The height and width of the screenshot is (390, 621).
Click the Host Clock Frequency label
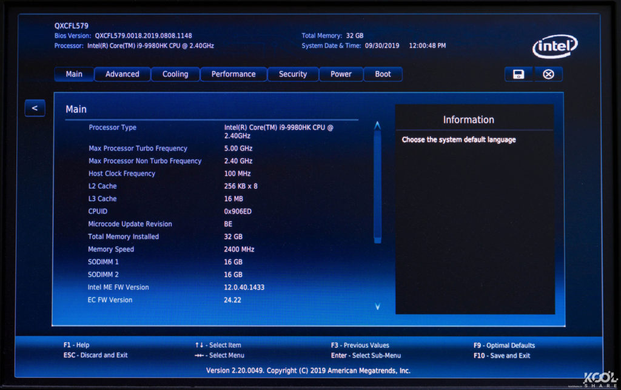[x=122, y=174]
